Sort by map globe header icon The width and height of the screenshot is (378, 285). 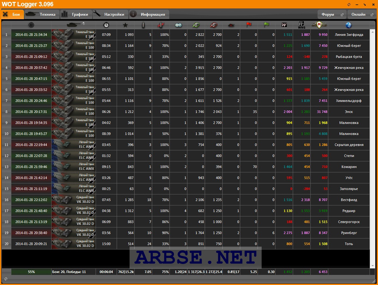tap(348, 25)
